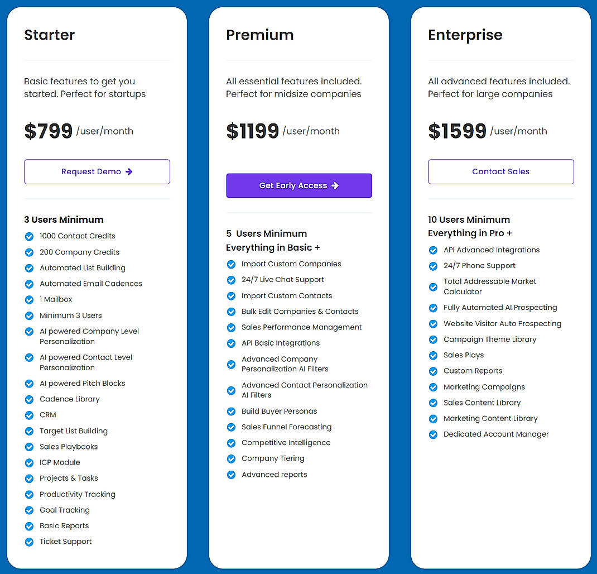Screen dimensions: 597x574
Task: Click the checkmark next to Sales Funnel Forecasting
Action: (x=231, y=427)
